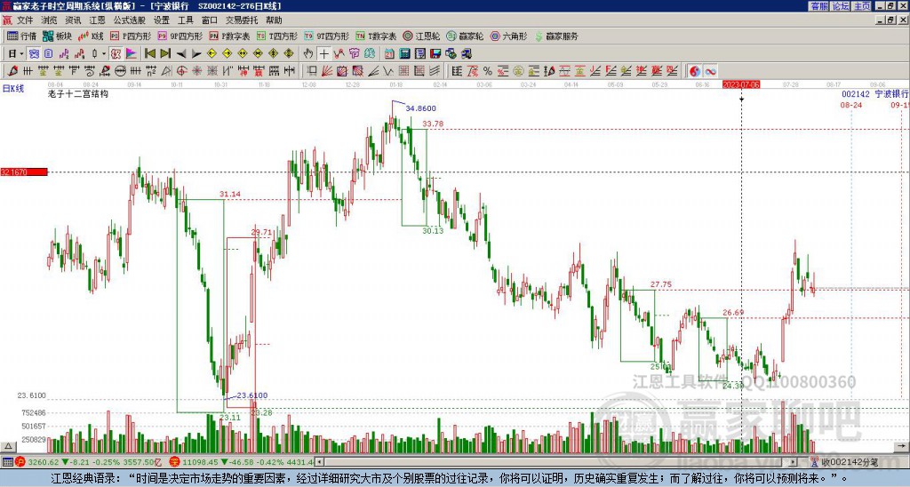Open the T四方形 tool
This screenshot has width=910, height=487.
pyautogui.click(x=277, y=36)
